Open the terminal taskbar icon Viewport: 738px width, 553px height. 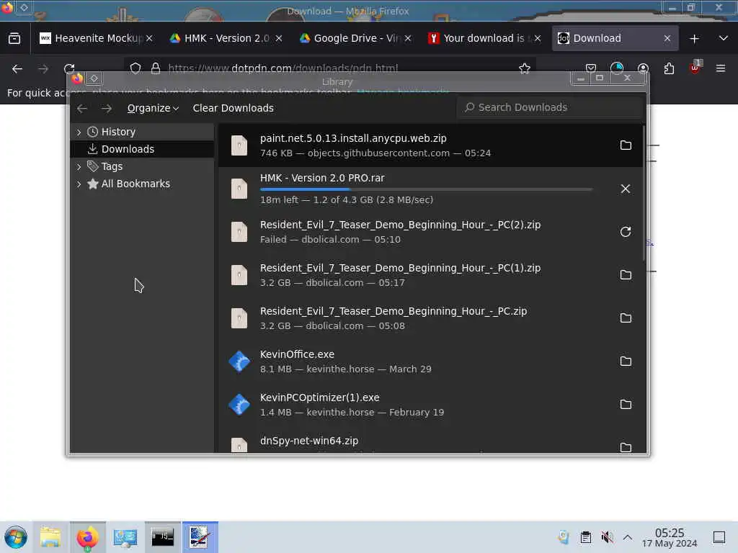pos(162,537)
